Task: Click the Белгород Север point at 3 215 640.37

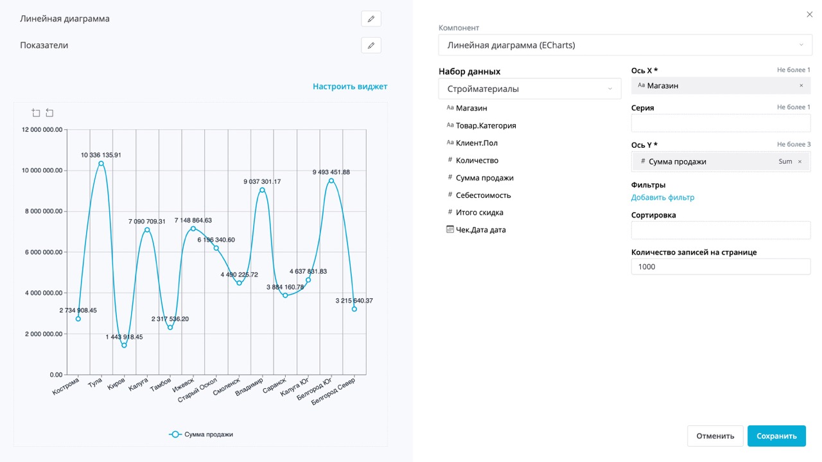Action: point(354,309)
